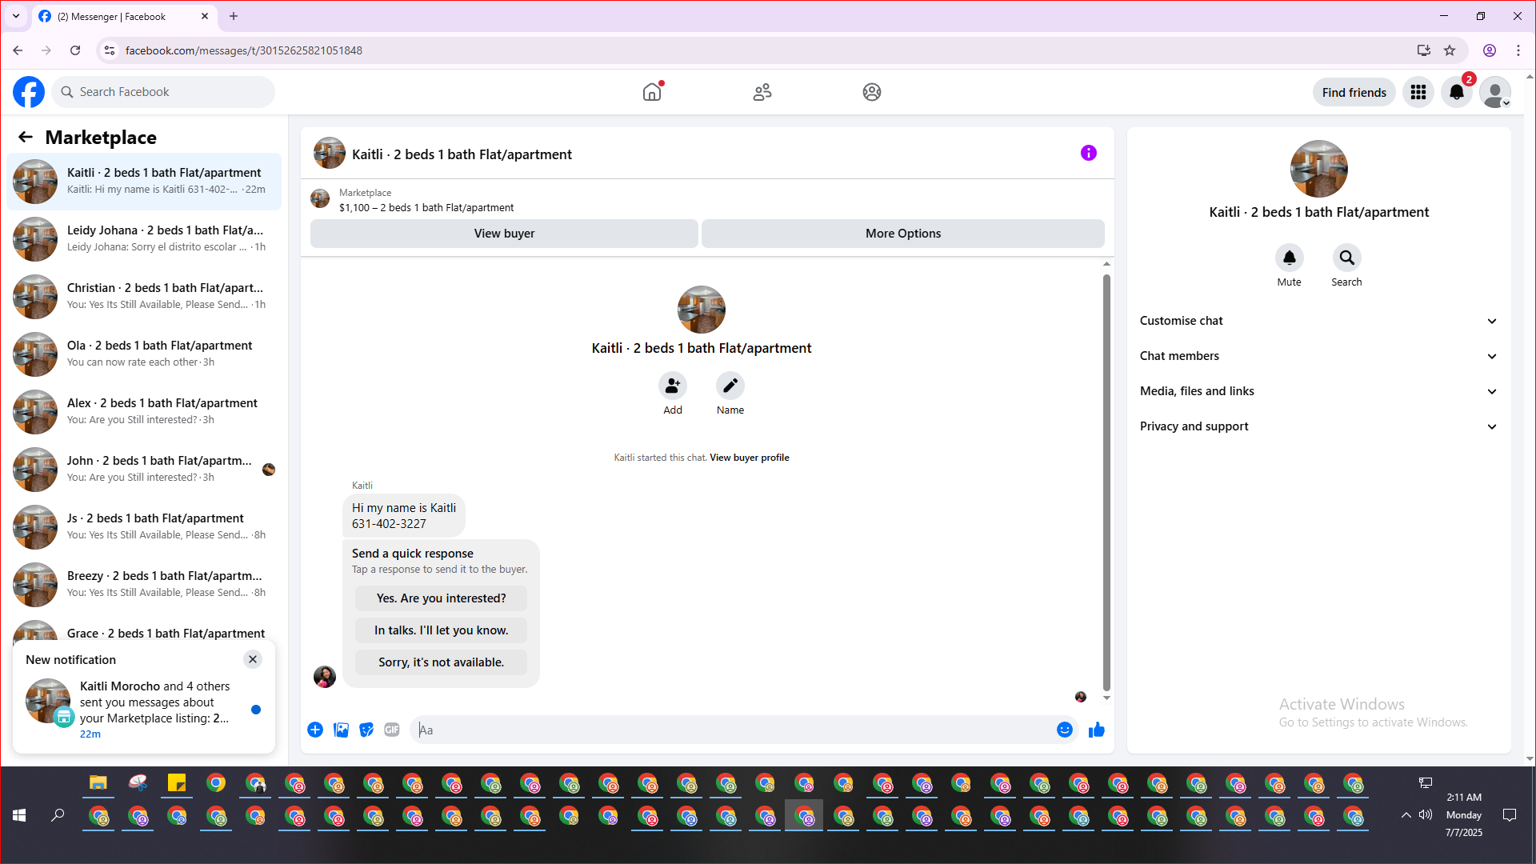Click the thumbs-up like icon
Viewport: 1536px width, 864px height.
point(1096,730)
